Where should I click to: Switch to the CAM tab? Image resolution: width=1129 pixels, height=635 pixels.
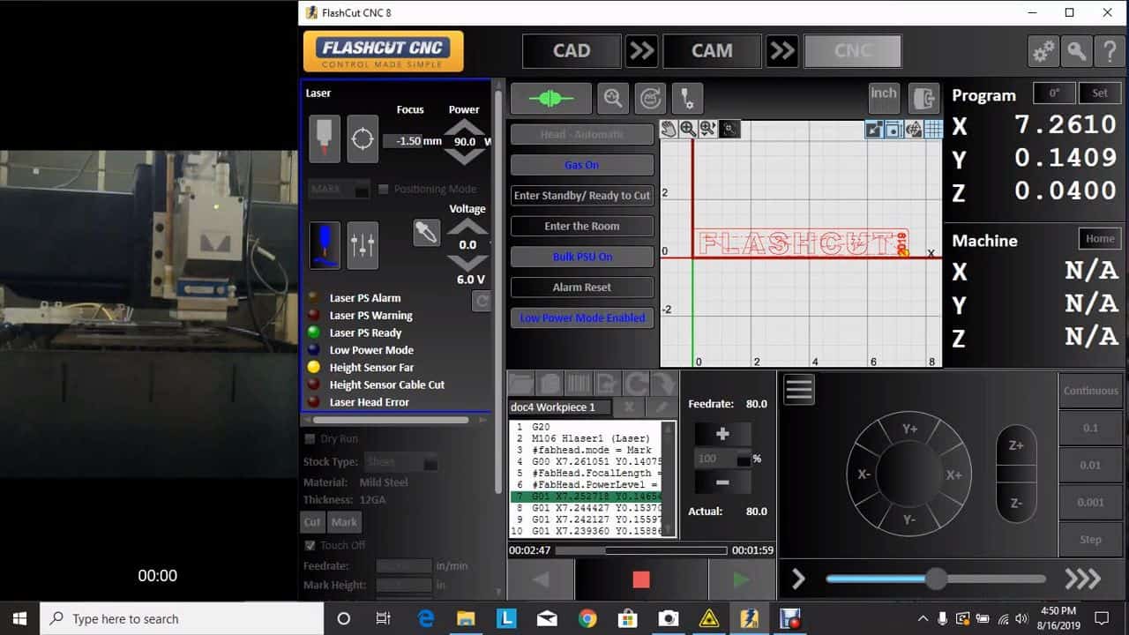[712, 51]
